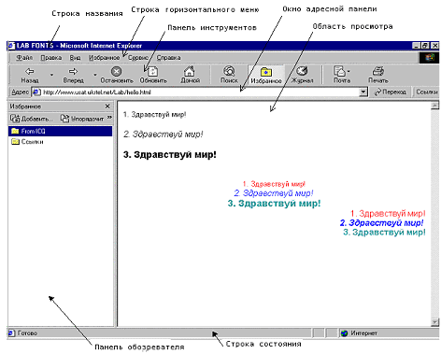Image resolution: width=441 pixels, height=354 pixels.
Task: Click the Интернет zone globe icon
Action: [x=344, y=333]
